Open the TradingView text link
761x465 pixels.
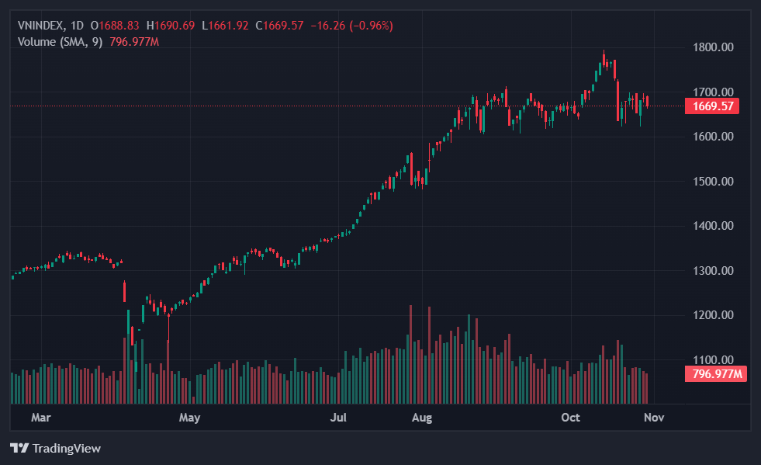(x=66, y=448)
